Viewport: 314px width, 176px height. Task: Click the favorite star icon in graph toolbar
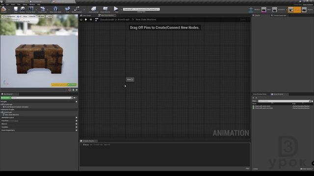coord(81,20)
